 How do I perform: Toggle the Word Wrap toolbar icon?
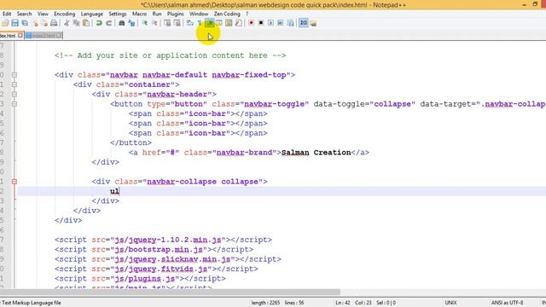[189, 23]
